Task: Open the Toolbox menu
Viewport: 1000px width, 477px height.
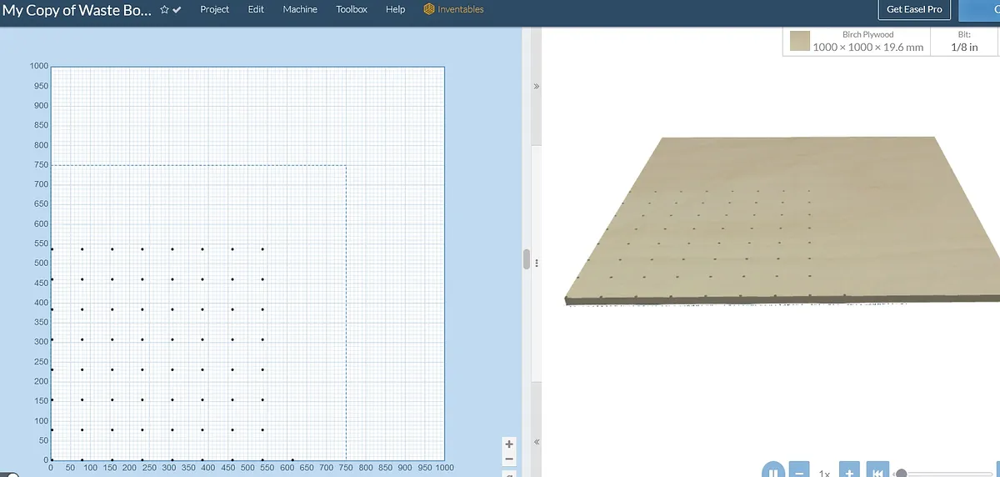Action: (x=352, y=9)
